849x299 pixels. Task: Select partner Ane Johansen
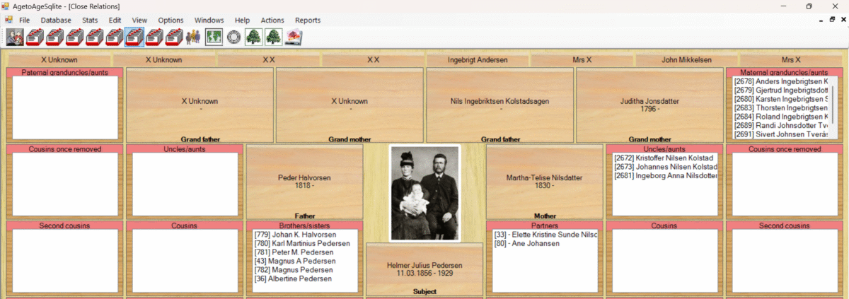[x=526, y=243]
